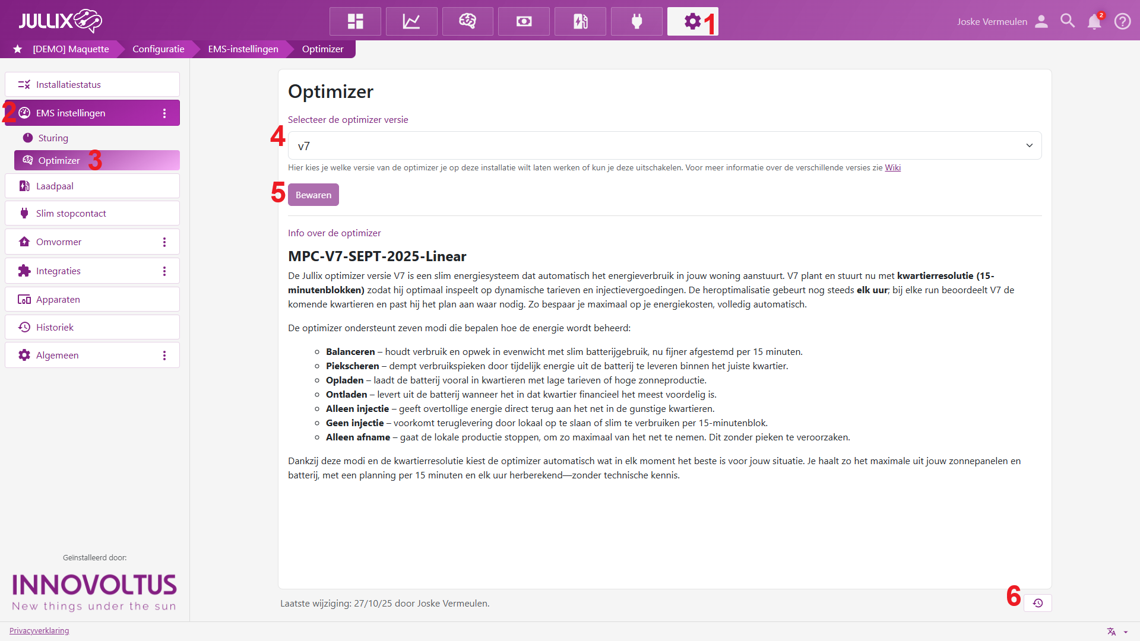Open Laadpaal in the sidebar
Image resolution: width=1140 pixels, height=641 pixels.
pyautogui.click(x=55, y=186)
